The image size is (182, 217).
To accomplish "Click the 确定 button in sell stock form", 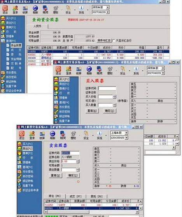I will (73, 175).
